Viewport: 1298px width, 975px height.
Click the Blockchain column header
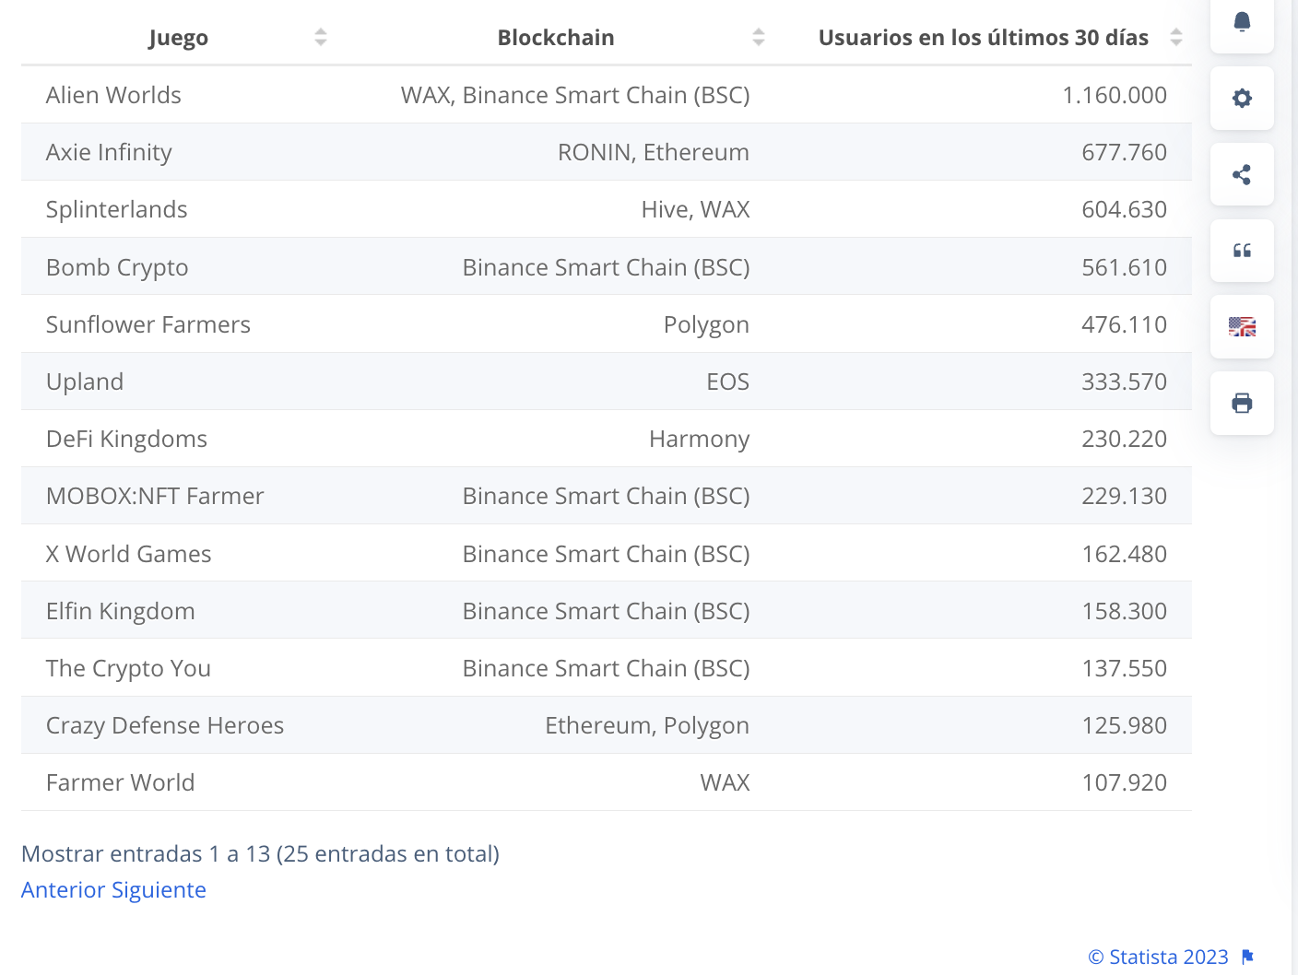click(556, 38)
